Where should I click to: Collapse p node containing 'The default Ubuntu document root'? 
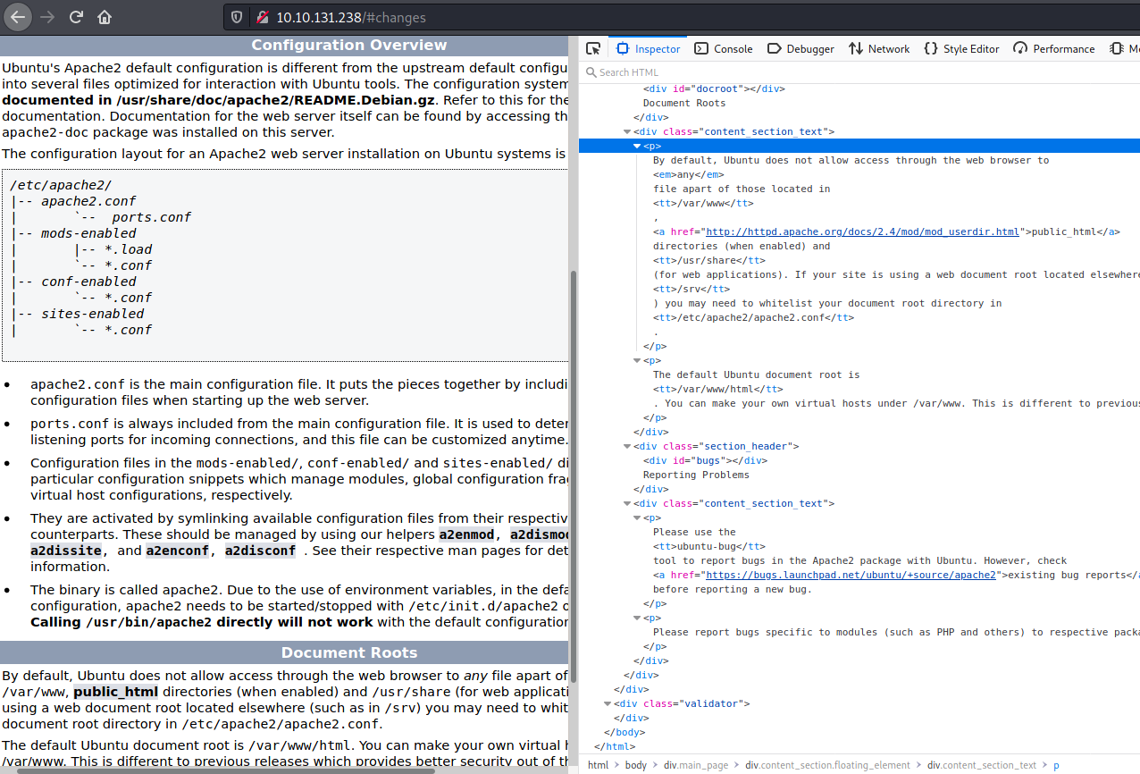[x=637, y=360]
